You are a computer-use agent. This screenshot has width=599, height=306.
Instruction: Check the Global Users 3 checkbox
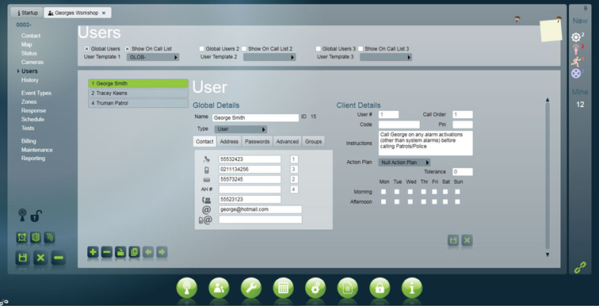[319, 49]
